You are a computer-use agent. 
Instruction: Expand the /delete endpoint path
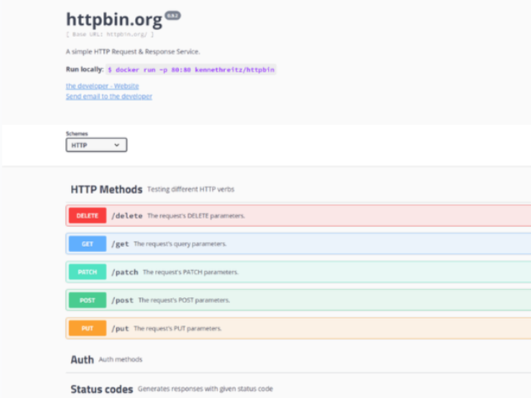coord(127,215)
